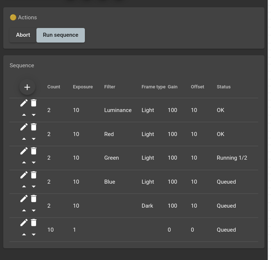Viewport: 271px width, 260px height.
Task: Delete the Red filter sequence row
Action: click(34, 127)
